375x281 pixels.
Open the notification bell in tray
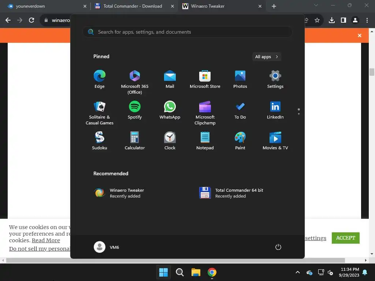pos(365,272)
